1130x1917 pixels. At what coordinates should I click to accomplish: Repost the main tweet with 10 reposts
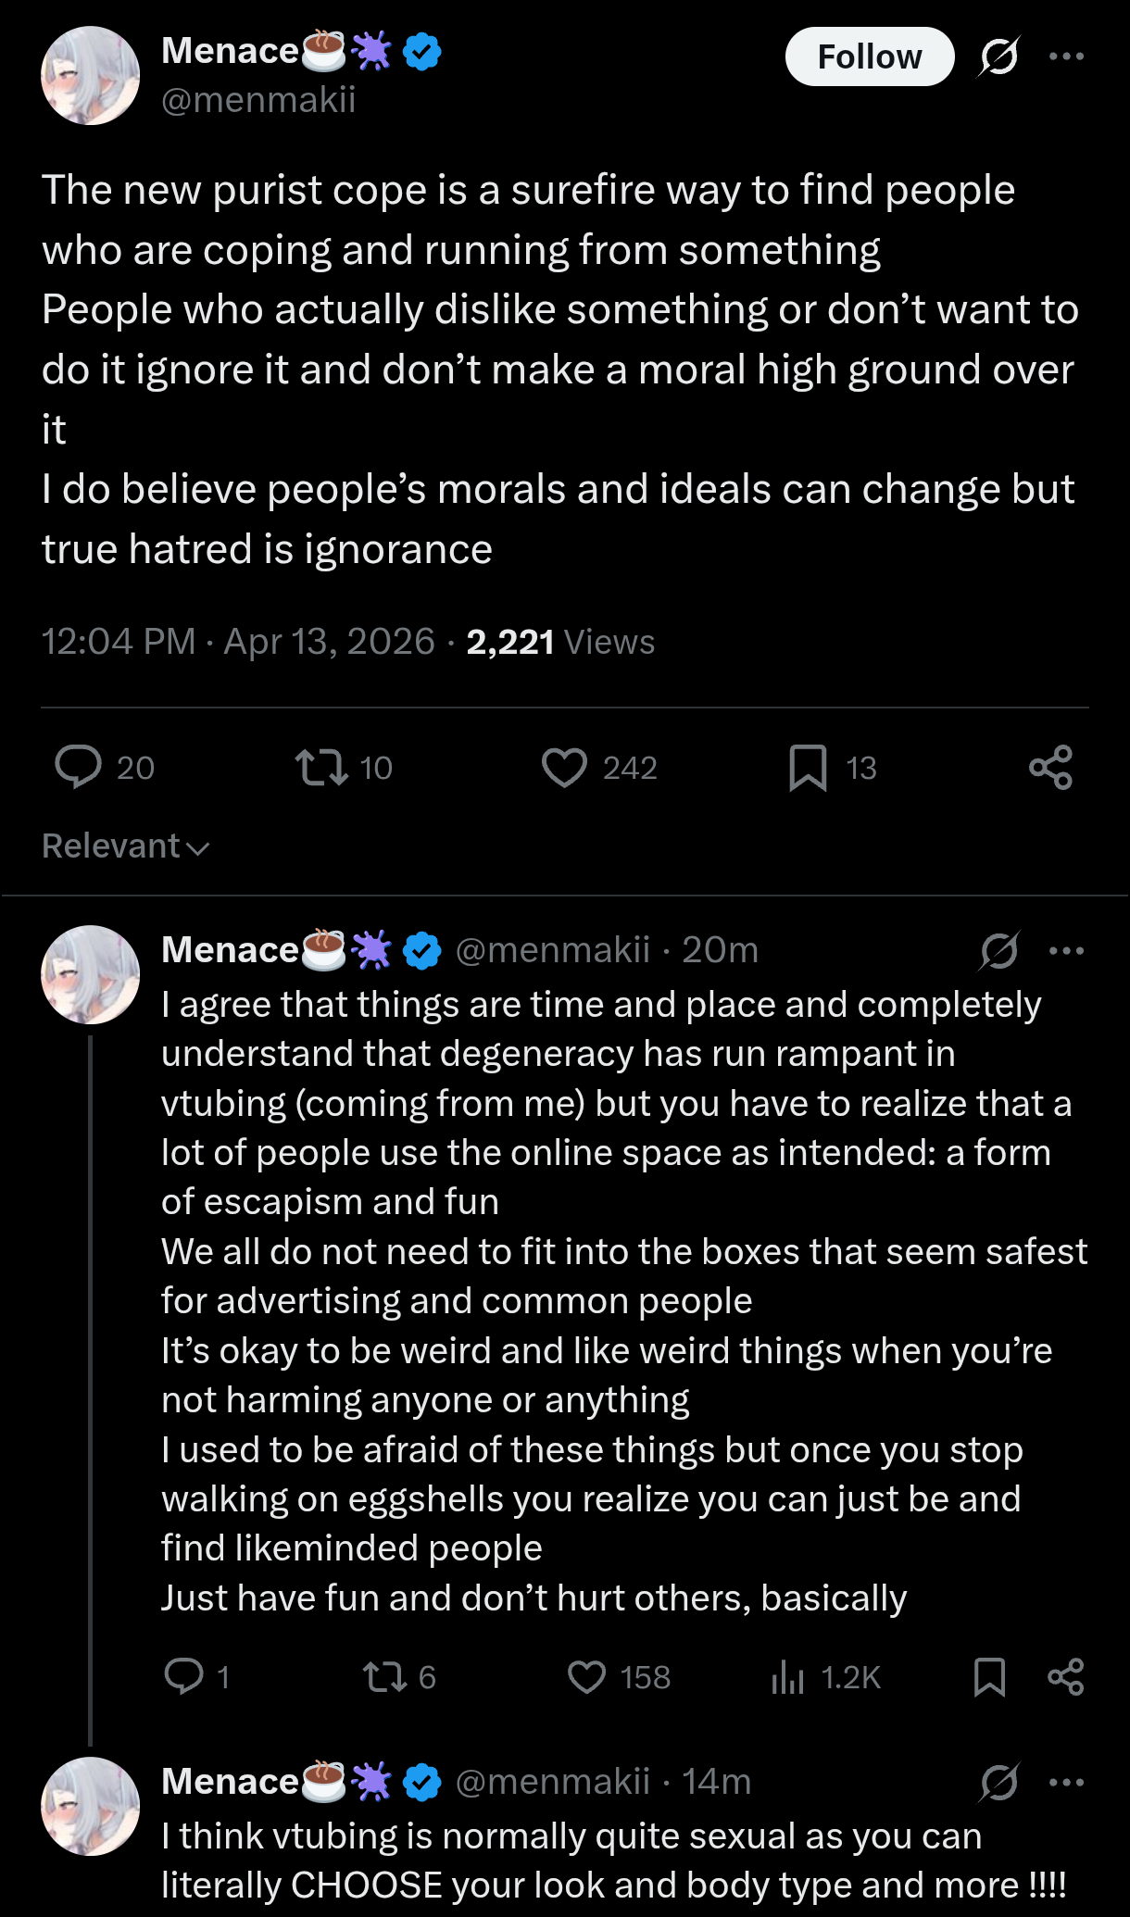[321, 767]
